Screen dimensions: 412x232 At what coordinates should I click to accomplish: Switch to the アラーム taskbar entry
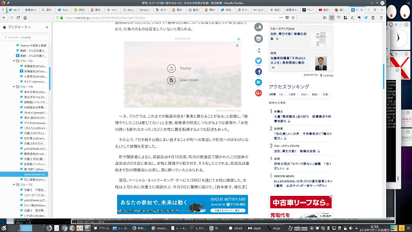102,228
